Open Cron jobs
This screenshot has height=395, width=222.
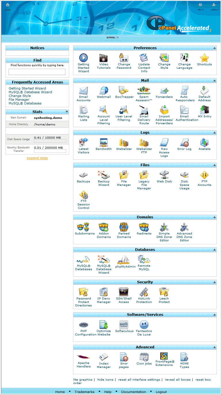click(x=144, y=357)
